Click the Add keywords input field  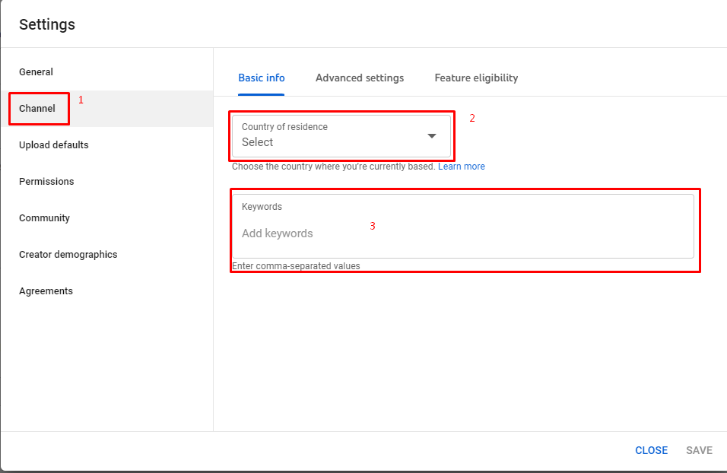462,227
